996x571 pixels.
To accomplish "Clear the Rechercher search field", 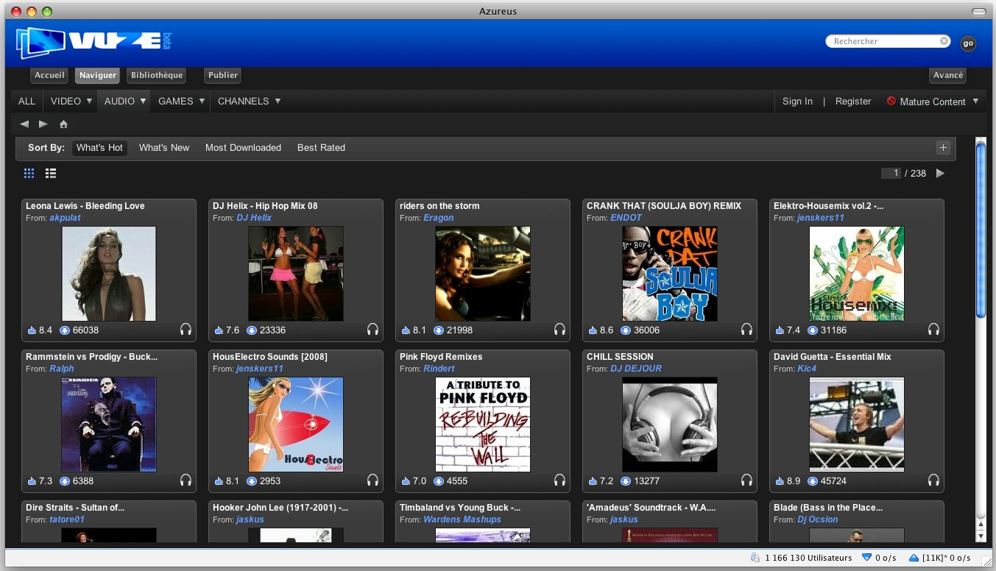I will click(x=944, y=41).
